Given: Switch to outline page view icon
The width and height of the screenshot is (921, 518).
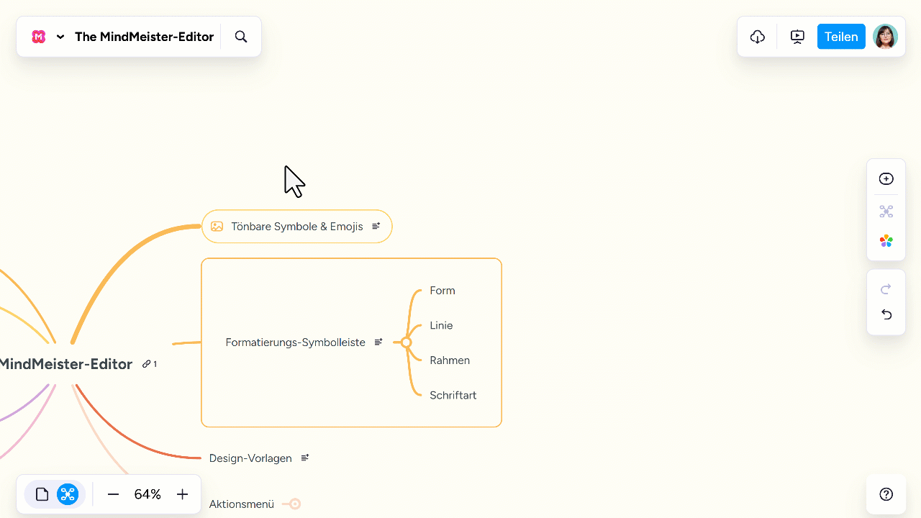Looking at the screenshot, I should 42,494.
